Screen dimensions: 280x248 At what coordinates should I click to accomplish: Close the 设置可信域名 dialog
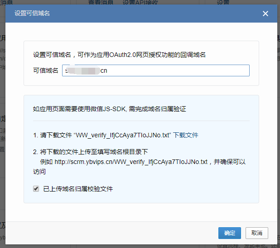click(x=266, y=14)
